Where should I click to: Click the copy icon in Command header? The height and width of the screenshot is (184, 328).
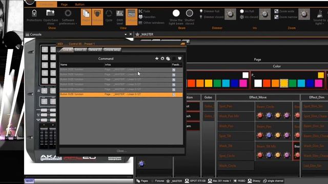pyautogui.click(x=168, y=59)
